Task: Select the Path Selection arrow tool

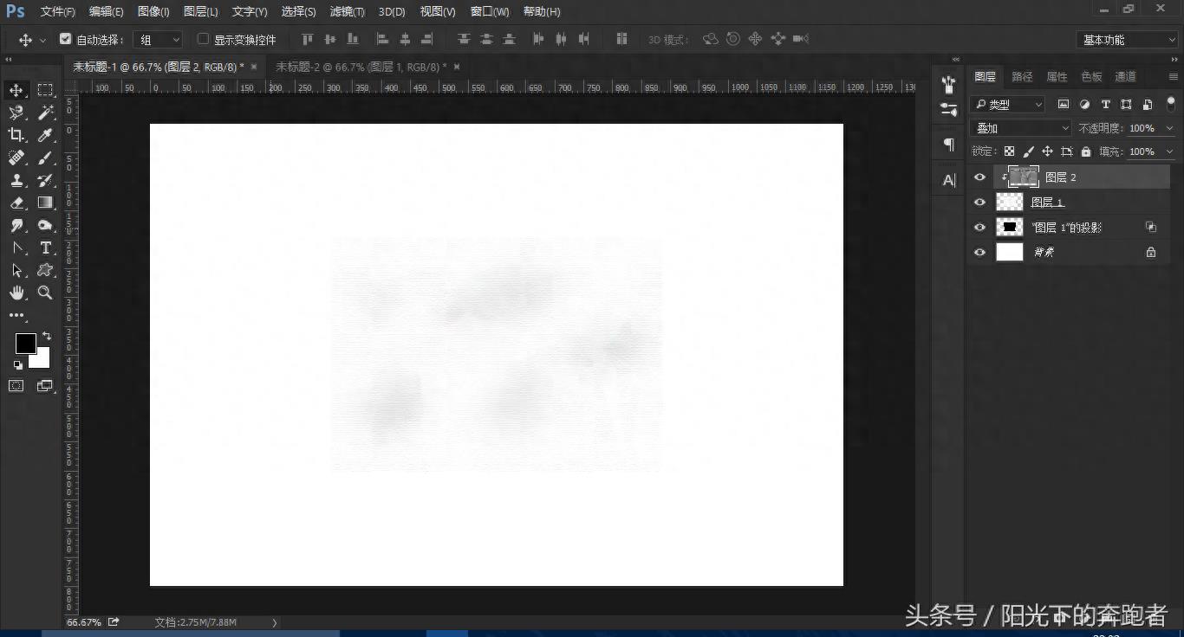Action: [16, 270]
